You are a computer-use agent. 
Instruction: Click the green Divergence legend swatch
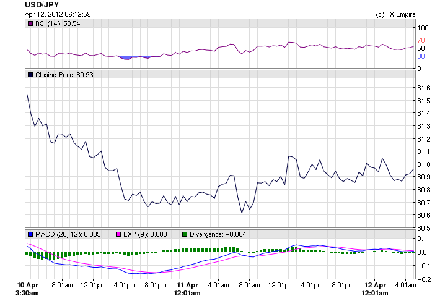[x=185, y=234]
